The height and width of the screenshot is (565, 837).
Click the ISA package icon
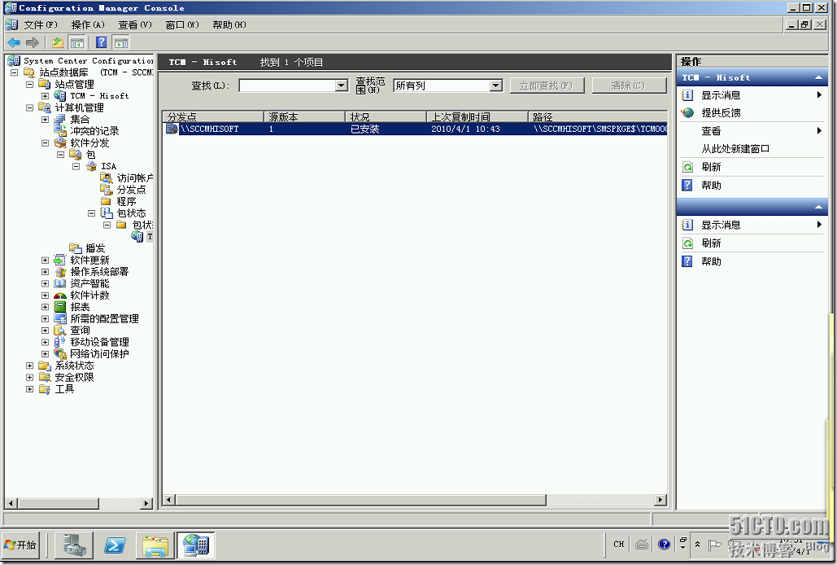91,167
